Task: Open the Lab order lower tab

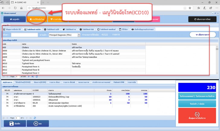Action: pyautogui.click(x=69, y=82)
